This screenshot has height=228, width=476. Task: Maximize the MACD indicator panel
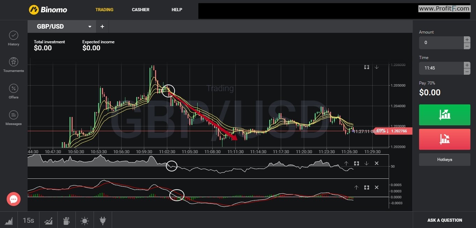(x=367, y=187)
